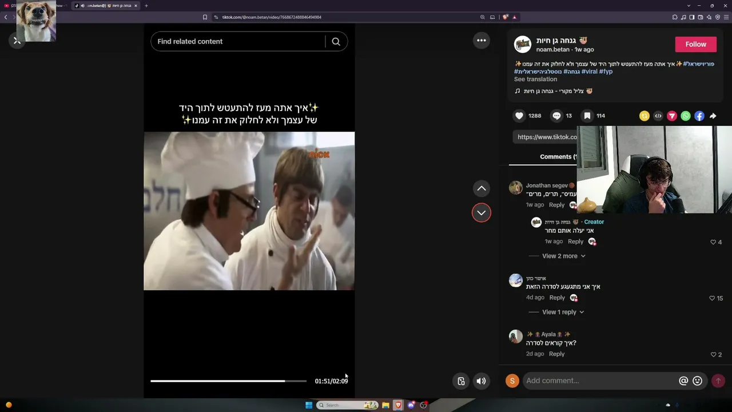
Task: Focus the Add comment field
Action: [600, 381]
